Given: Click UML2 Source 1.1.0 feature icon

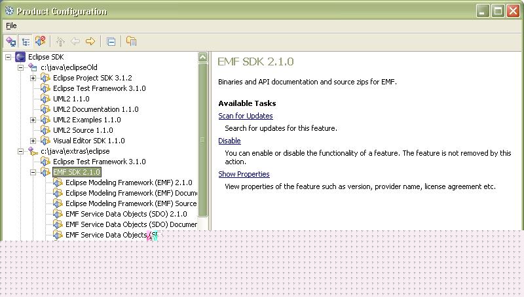Looking at the screenshot, I should (x=45, y=130).
